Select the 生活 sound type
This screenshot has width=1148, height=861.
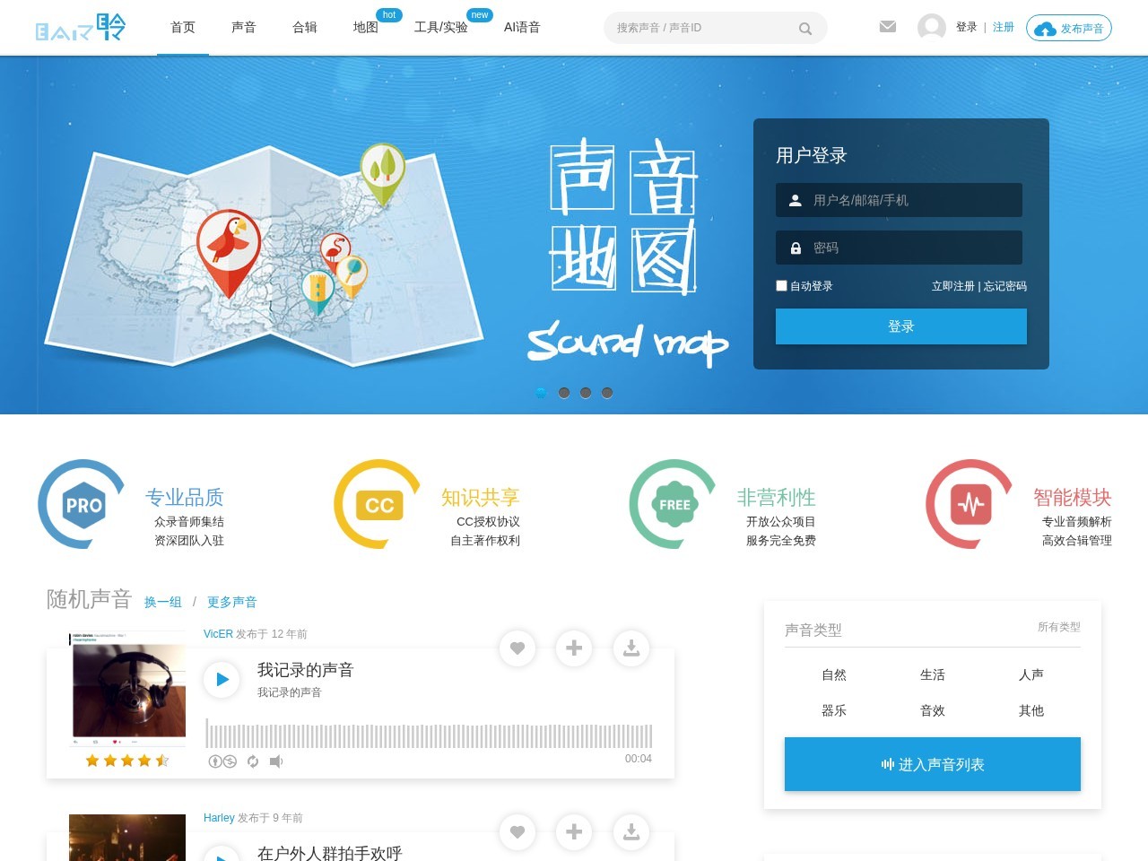click(933, 674)
